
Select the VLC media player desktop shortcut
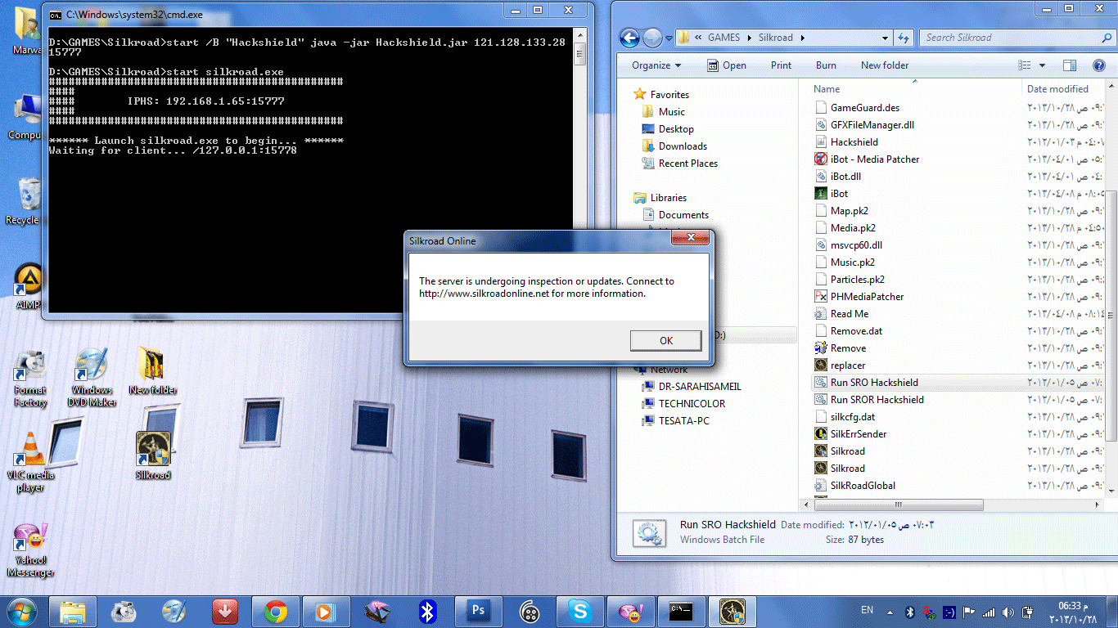[31, 462]
